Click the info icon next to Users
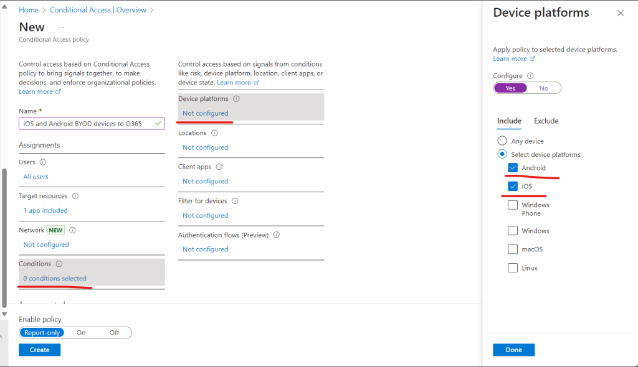The width and height of the screenshot is (638, 367). point(43,162)
